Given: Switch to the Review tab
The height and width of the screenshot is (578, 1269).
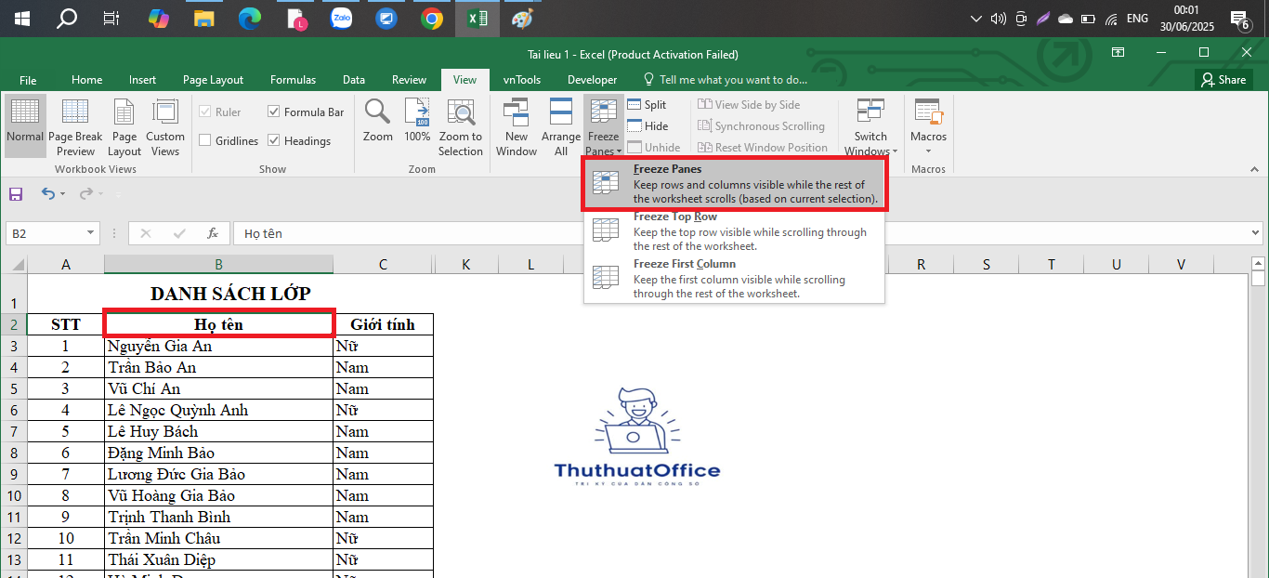Looking at the screenshot, I should (409, 80).
